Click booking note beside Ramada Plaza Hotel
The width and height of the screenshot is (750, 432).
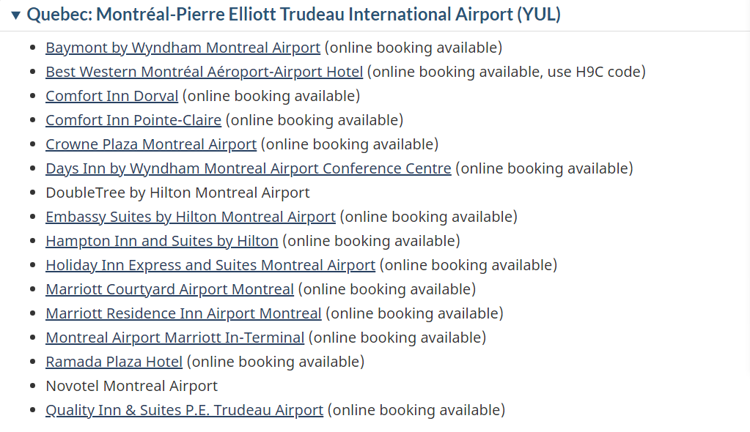coord(275,362)
